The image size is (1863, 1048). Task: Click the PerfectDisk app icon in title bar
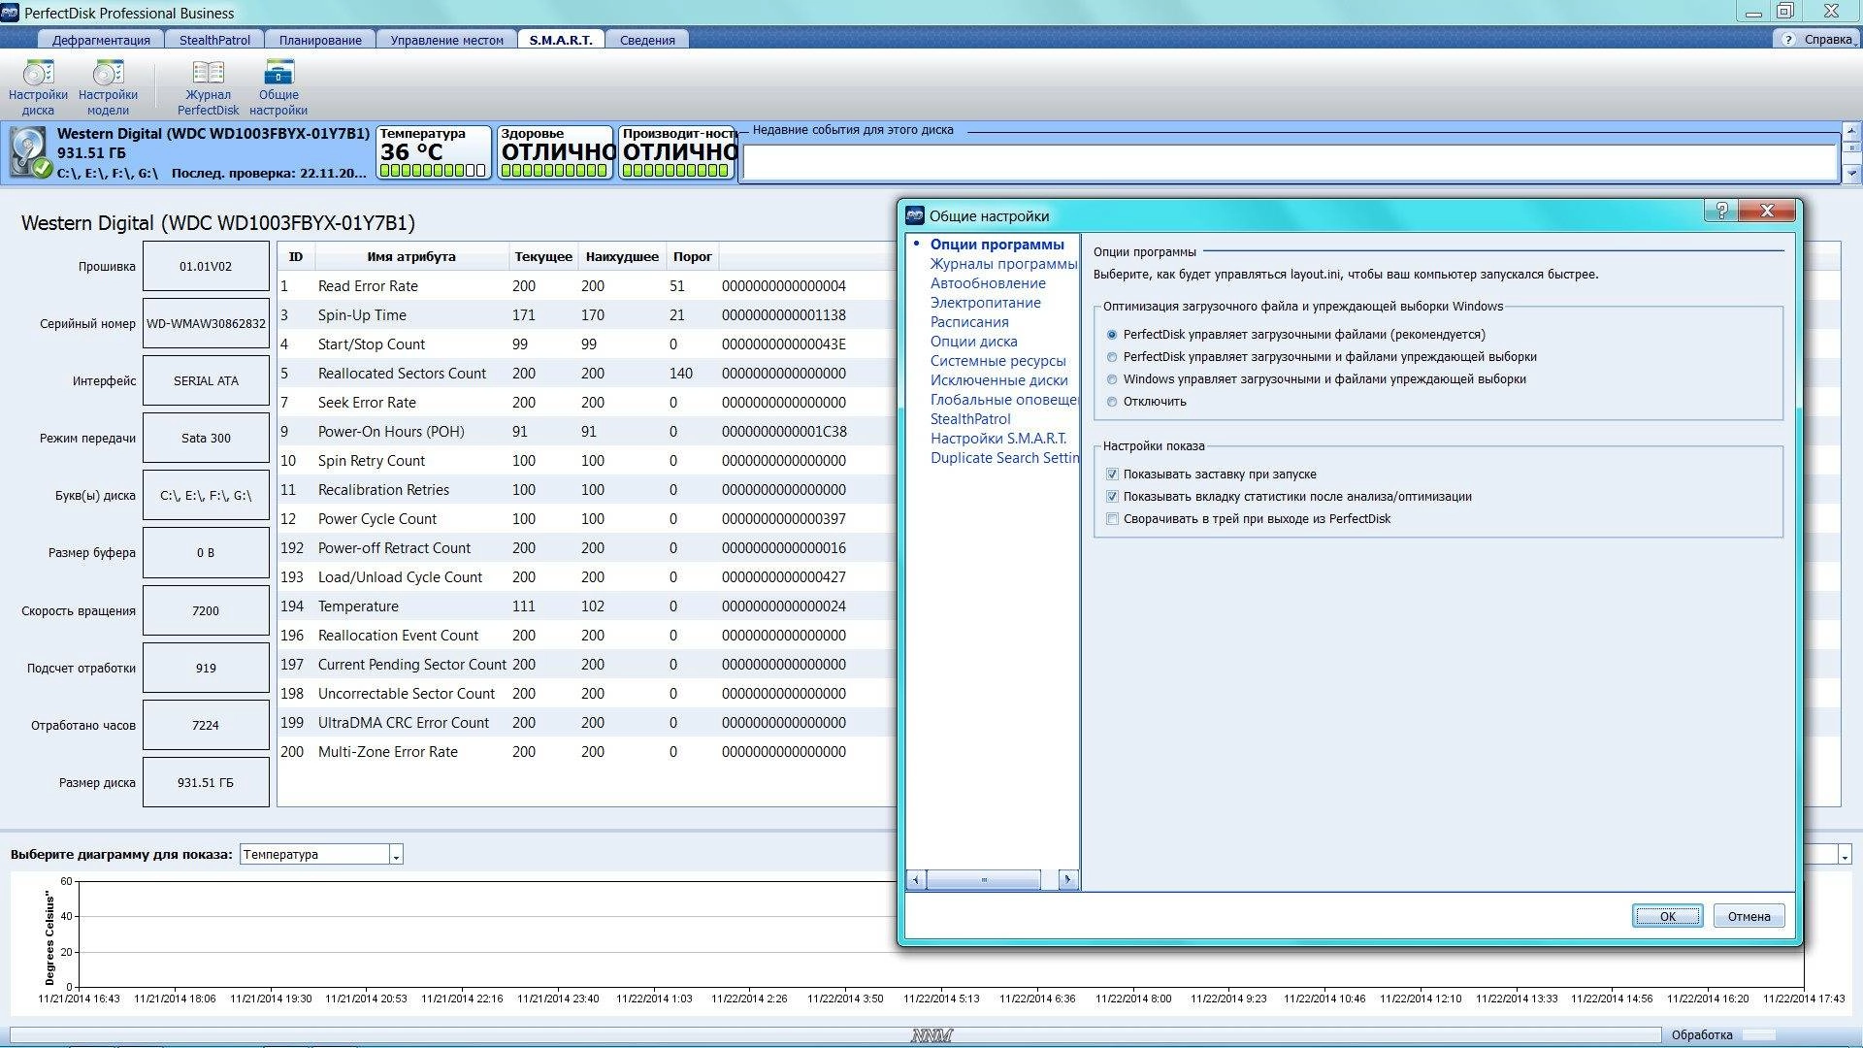pyautogui.click(x=10, y=12)
